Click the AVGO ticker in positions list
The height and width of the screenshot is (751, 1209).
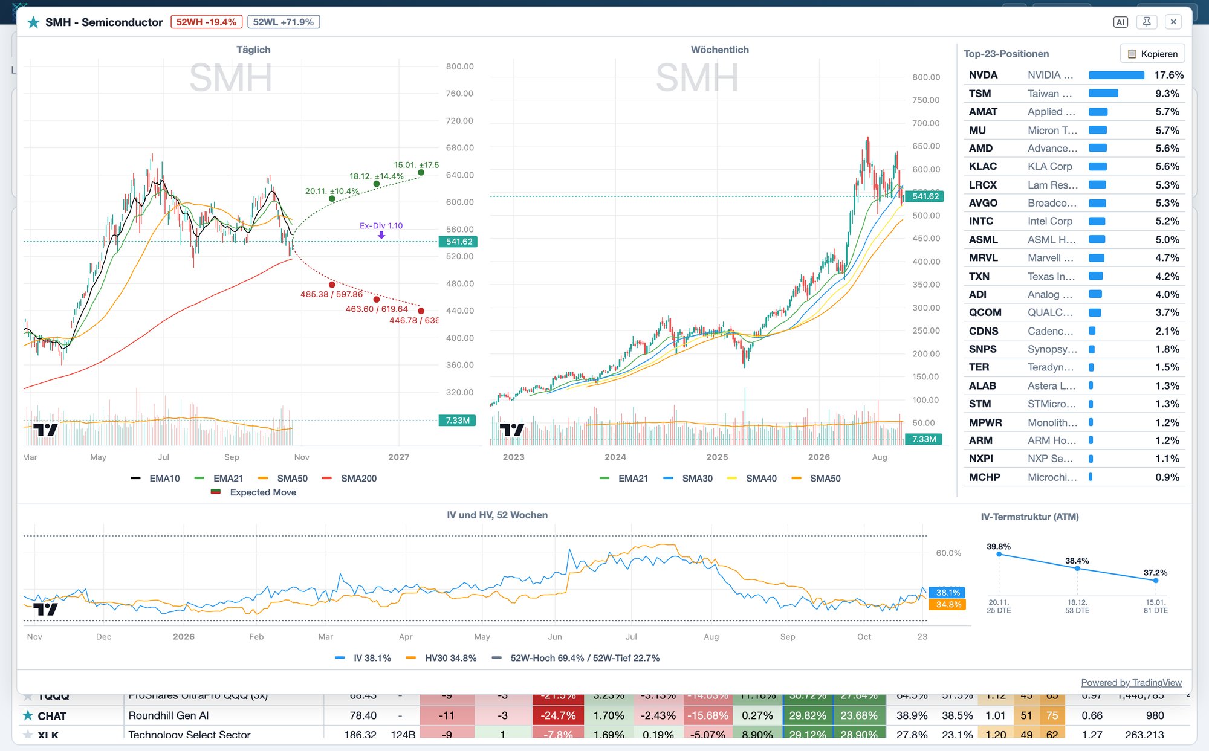[x=983, y=203]
